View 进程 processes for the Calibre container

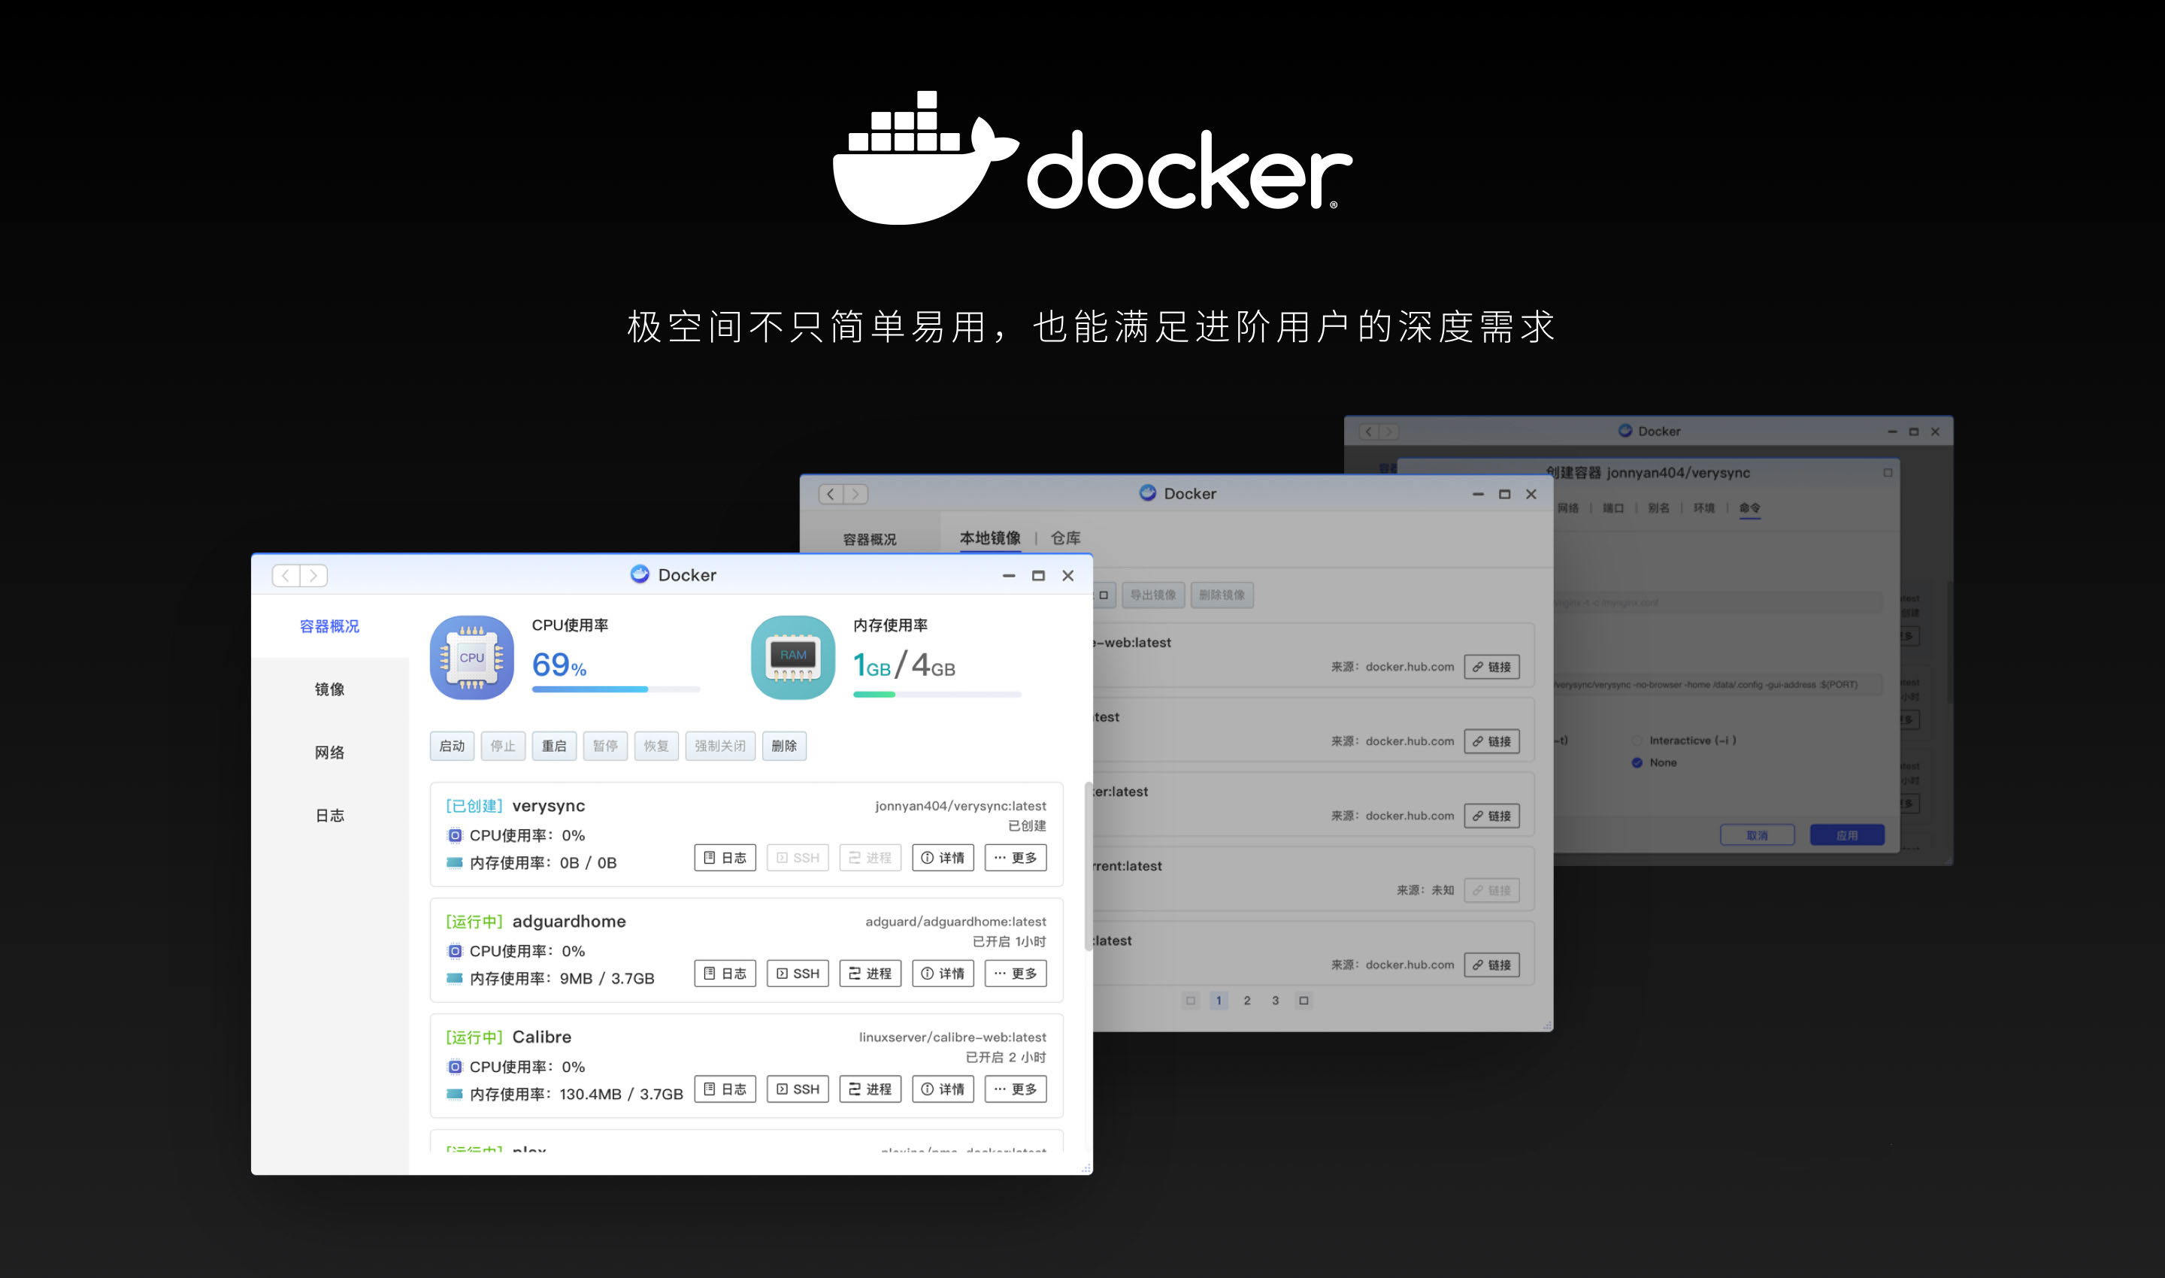(x=870, y=1089)
